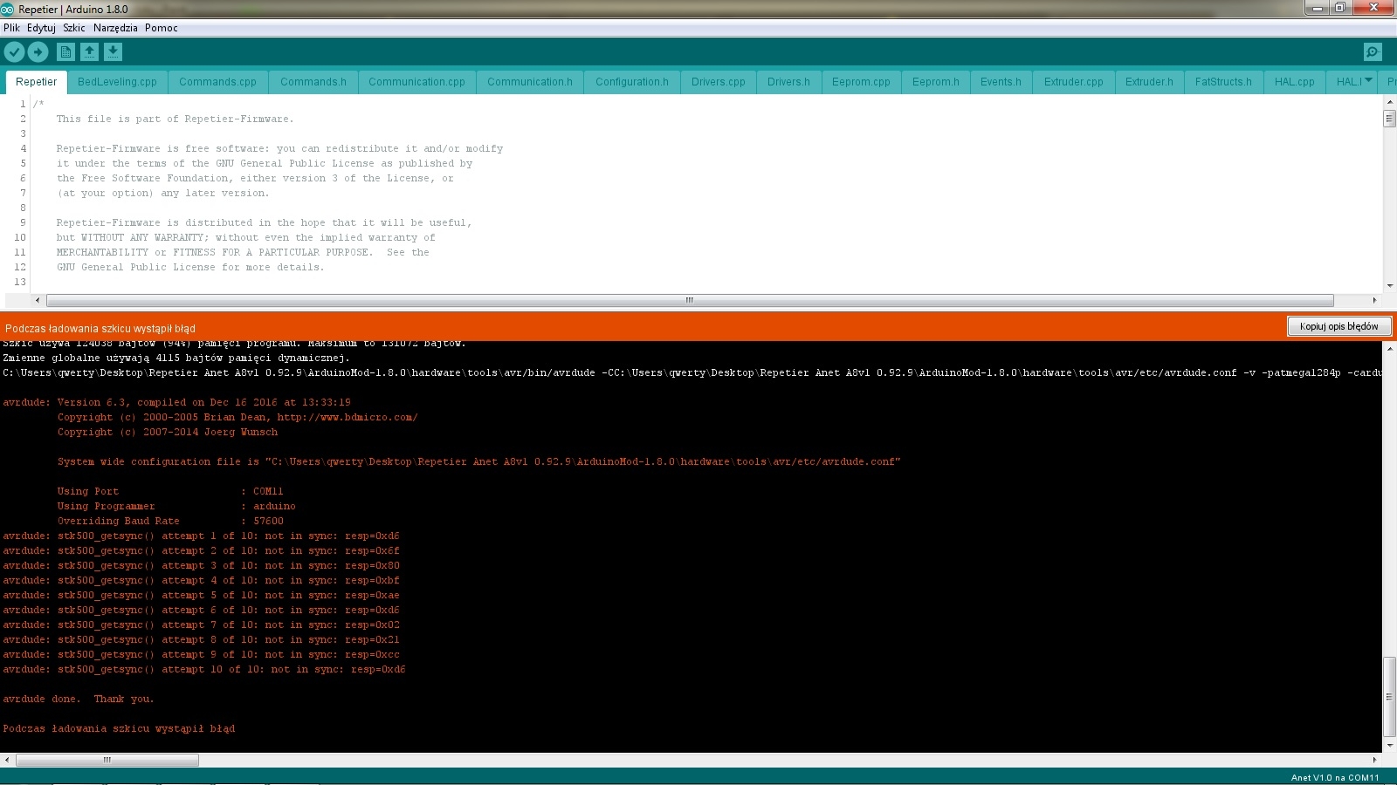This screenshot has width=1397, height=785.
Task: Switch to the Eeprom.h tab
Action: (936, 82)
